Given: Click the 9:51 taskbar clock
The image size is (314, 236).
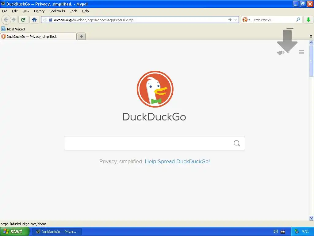Looking at the screenshot, I should (305, 231).
